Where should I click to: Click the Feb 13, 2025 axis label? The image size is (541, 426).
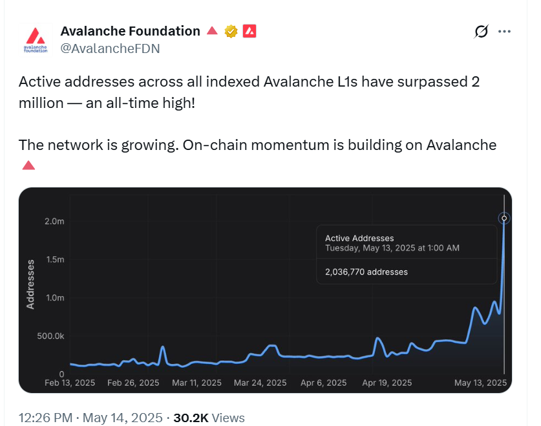click(70, 383)
